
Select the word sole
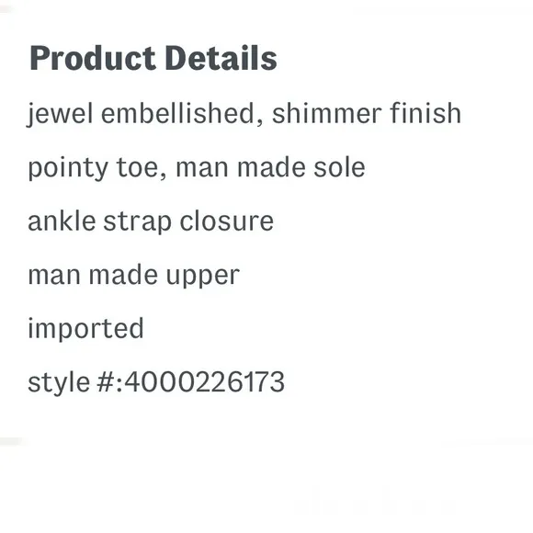[339, 167]
